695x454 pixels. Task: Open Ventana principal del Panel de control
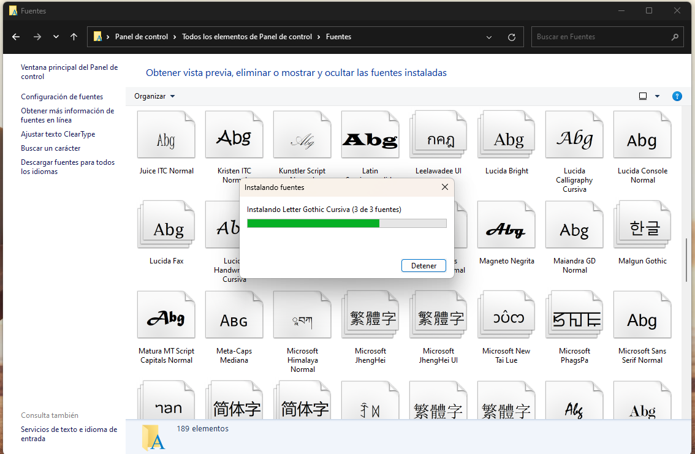tap(69, 72)
